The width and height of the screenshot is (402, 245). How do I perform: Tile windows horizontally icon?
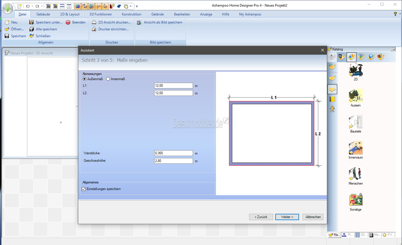pyautogui.click(x=62, y=6)
